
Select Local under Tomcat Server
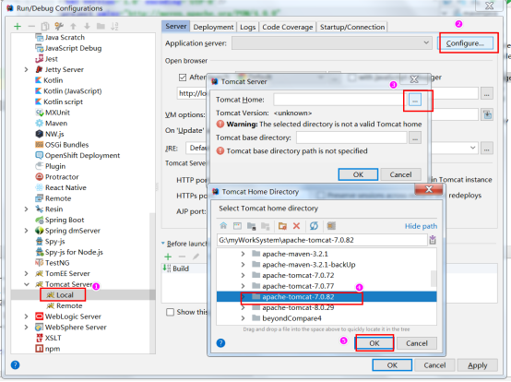click(65, 295)
